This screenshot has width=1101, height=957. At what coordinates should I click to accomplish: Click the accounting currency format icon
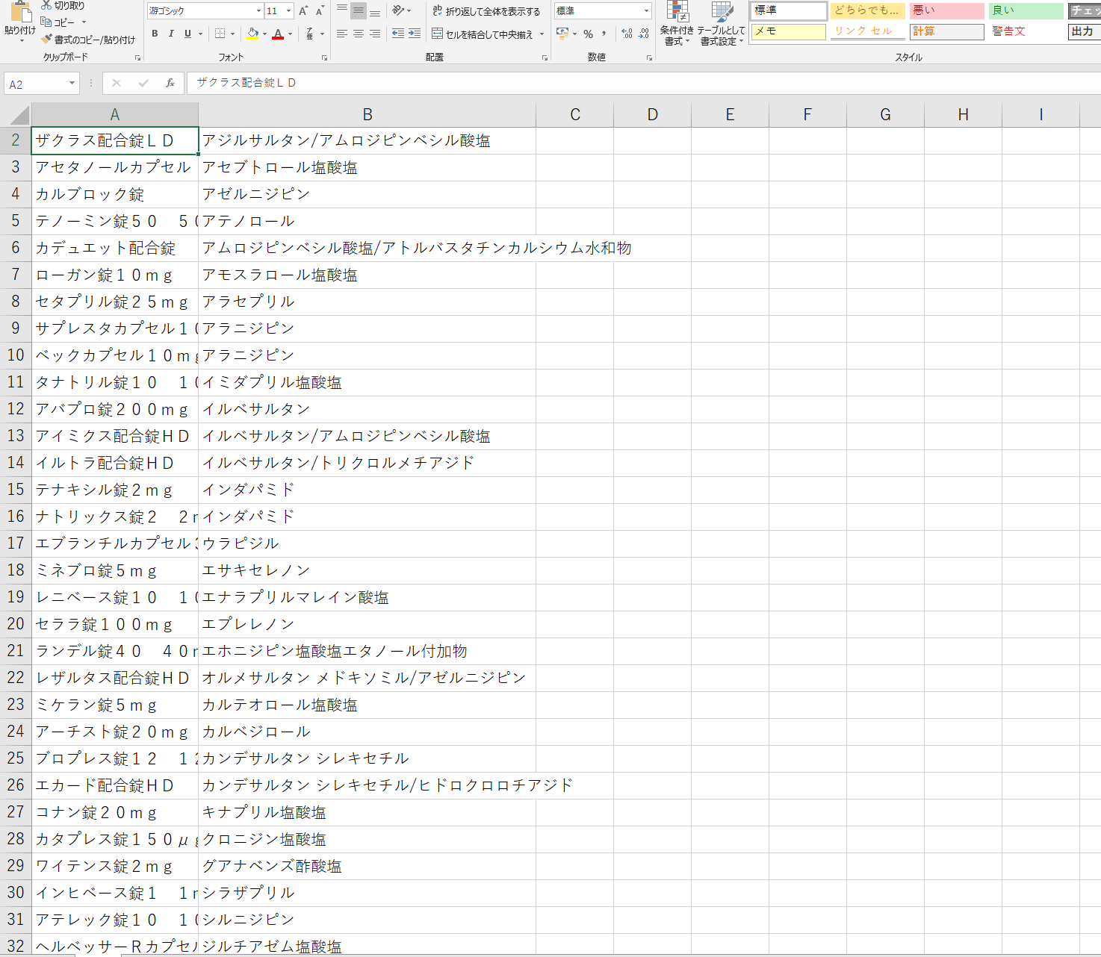click(563, 34)
